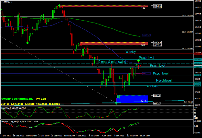
Task: Click the 17 Dec 2015 date on time axis
Action: click(x=6, y=136)
